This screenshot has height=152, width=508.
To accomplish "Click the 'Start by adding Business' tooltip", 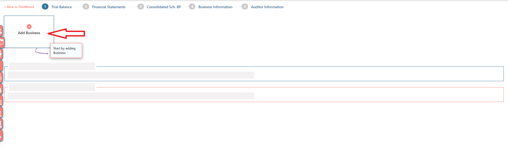I will point(66,50).
